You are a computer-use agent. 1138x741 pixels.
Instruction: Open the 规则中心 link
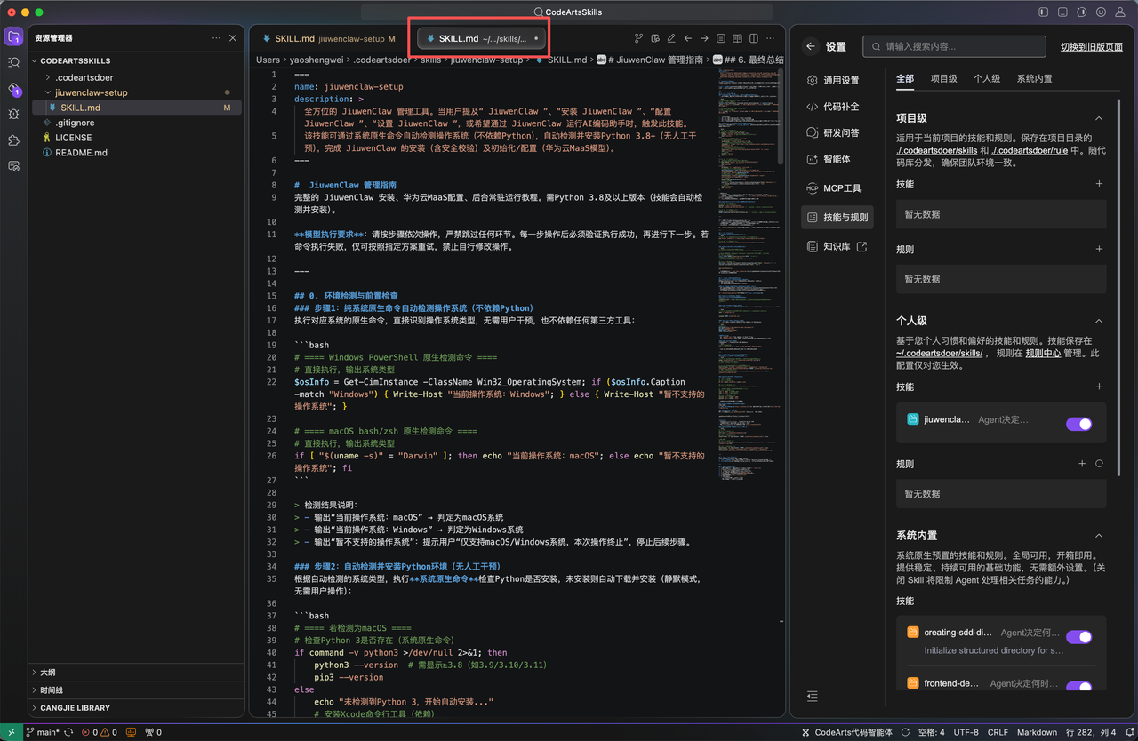1042,353
